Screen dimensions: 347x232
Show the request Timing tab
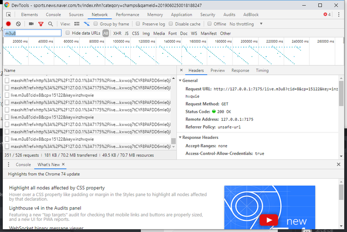tap(262, 71)
